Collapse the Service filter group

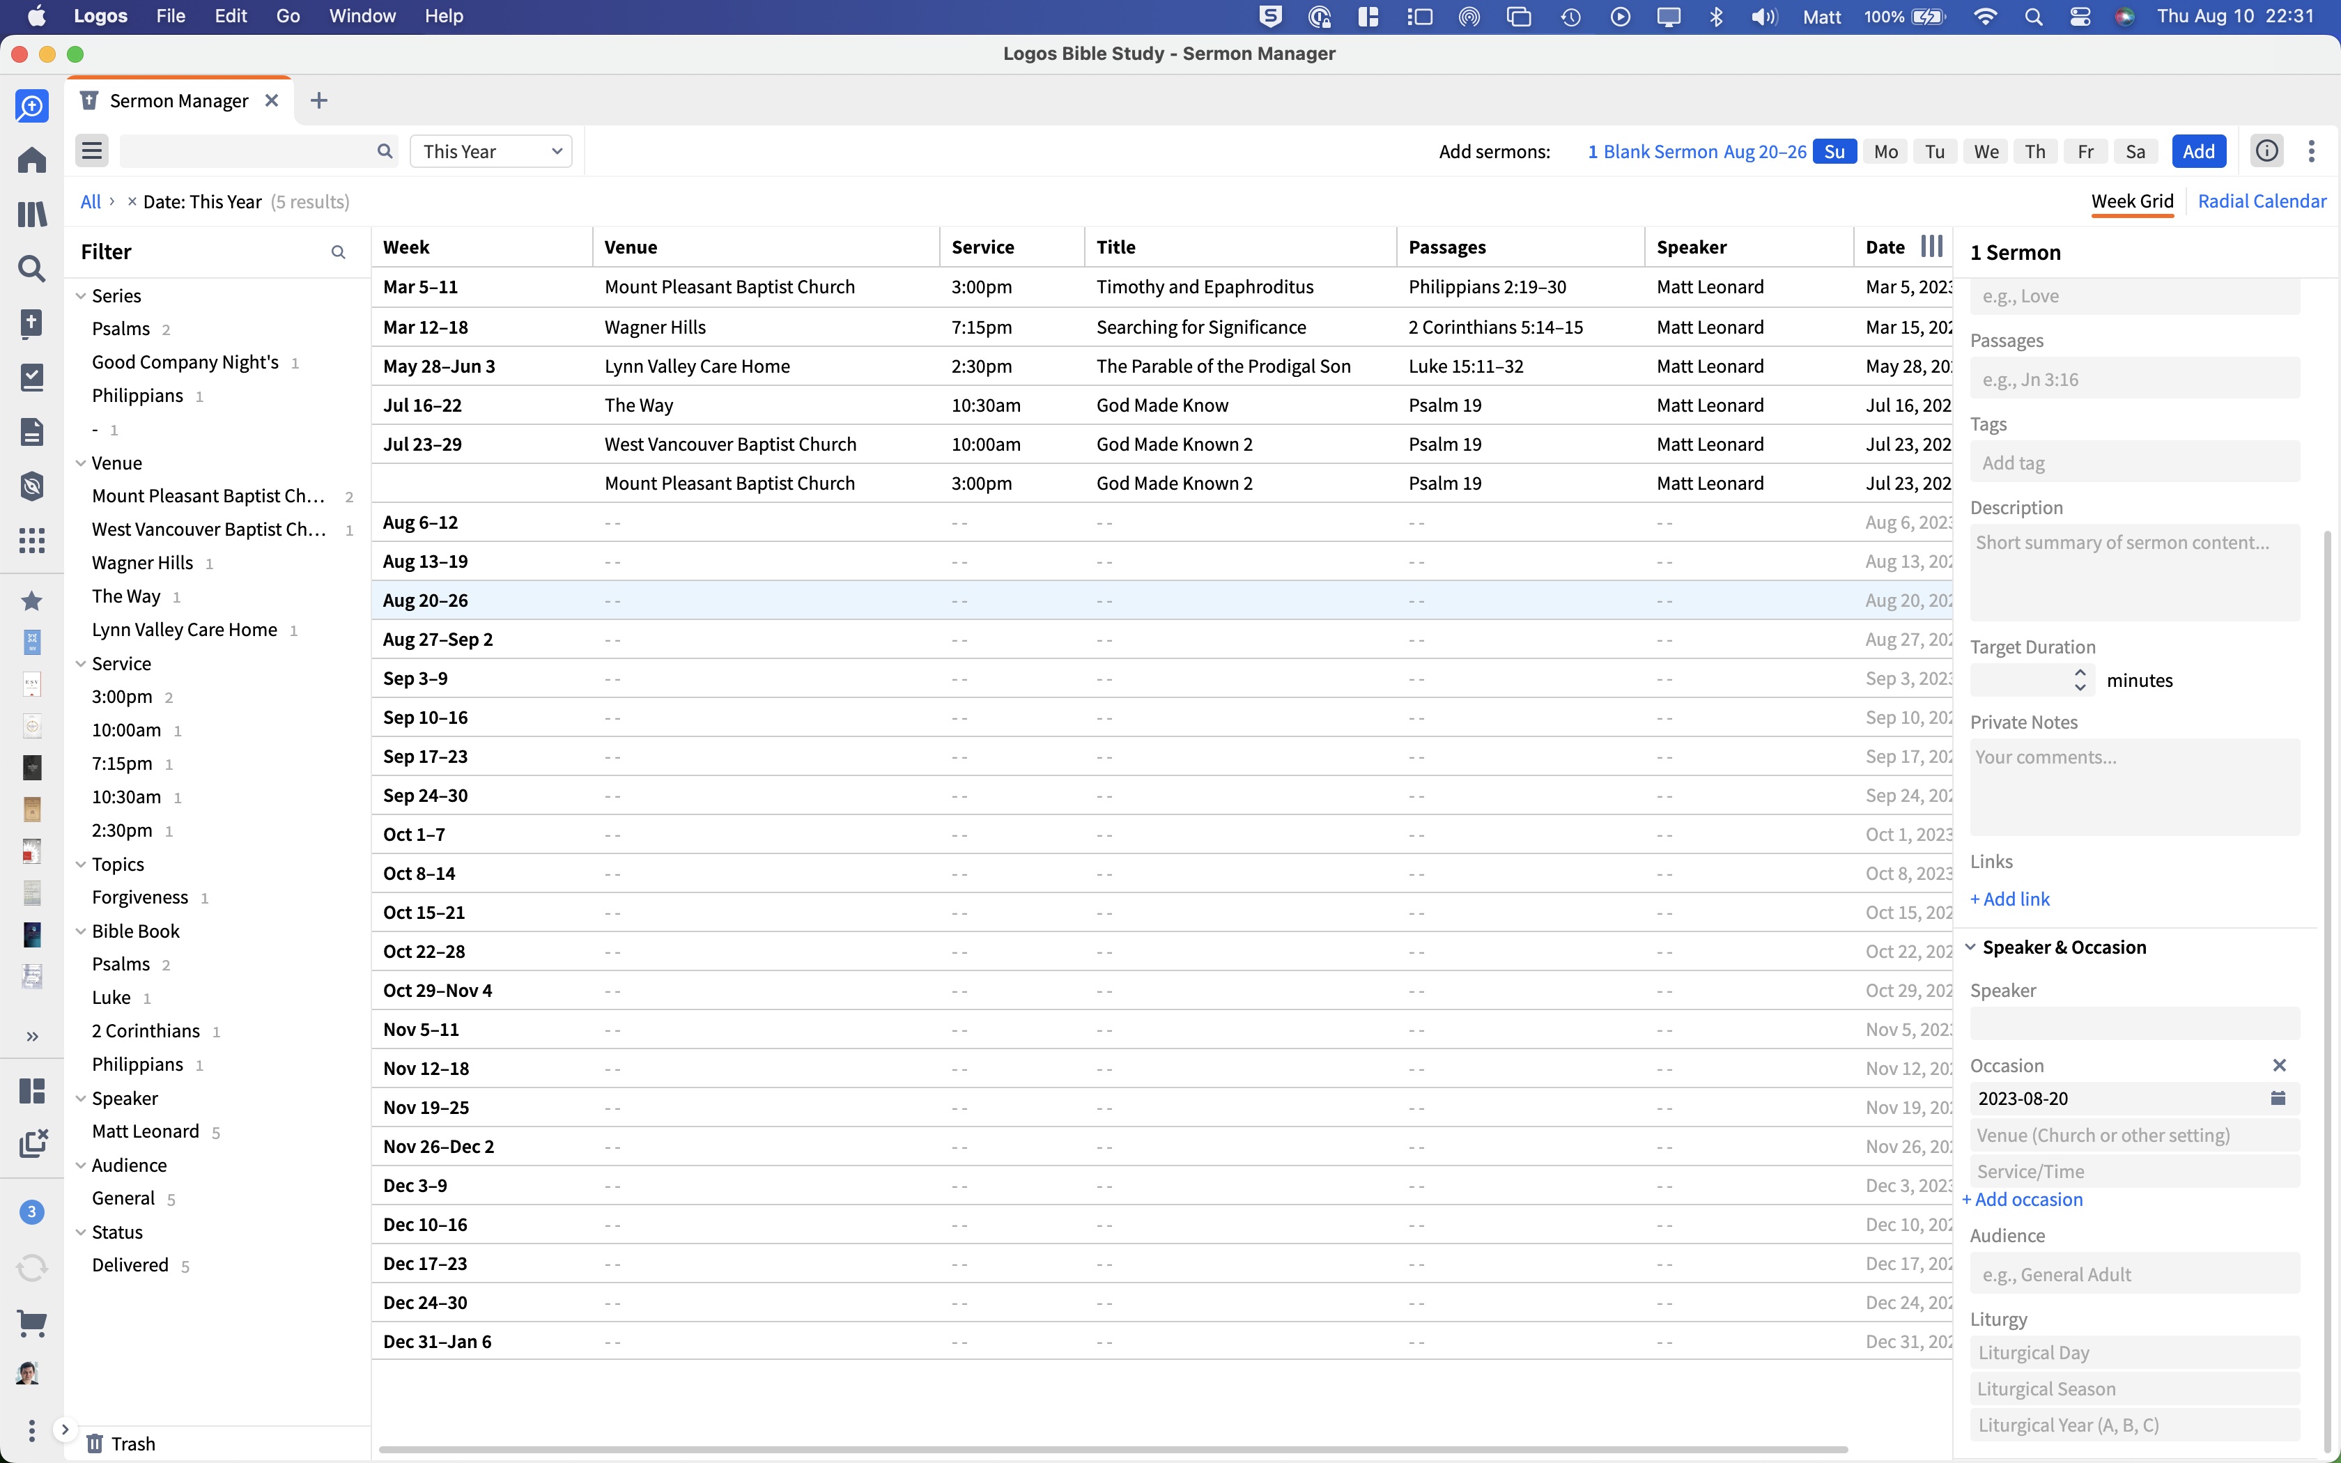click(80, 664)
